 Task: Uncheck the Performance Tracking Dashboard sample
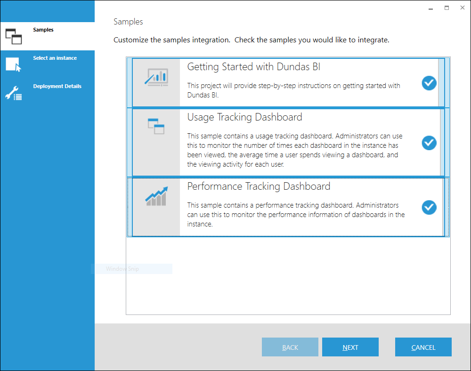429,208
